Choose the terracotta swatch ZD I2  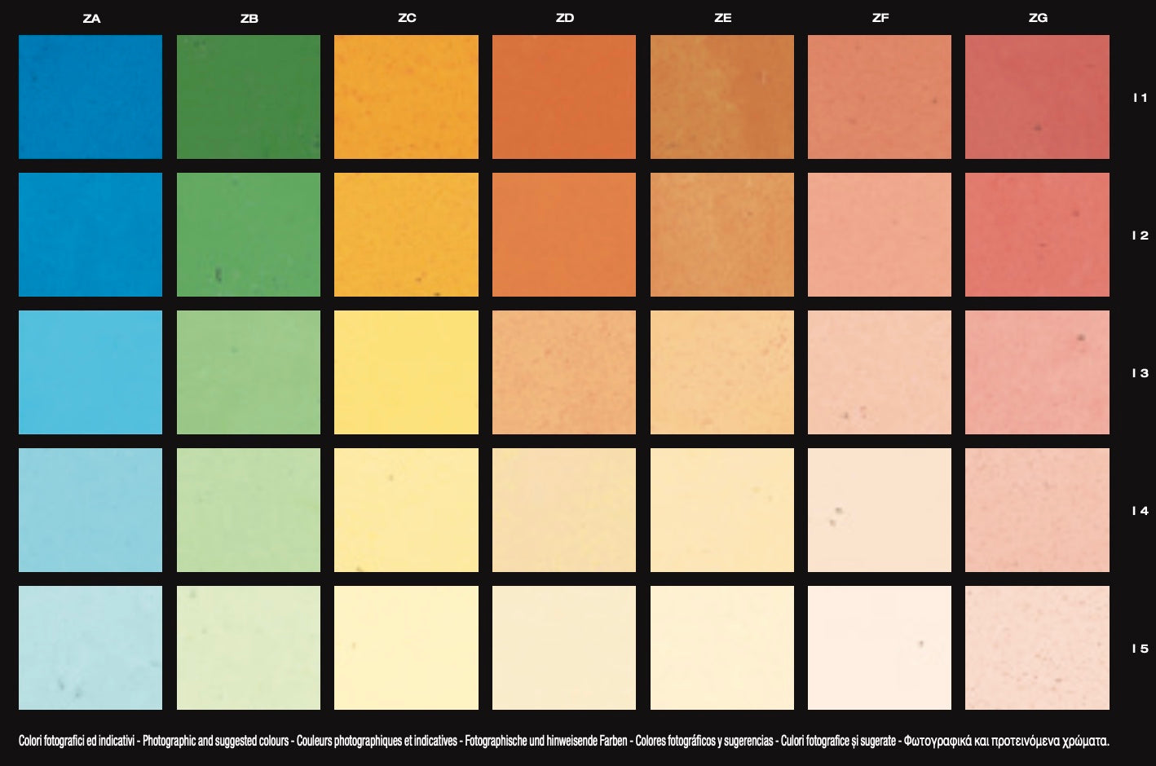pos(564,235)
